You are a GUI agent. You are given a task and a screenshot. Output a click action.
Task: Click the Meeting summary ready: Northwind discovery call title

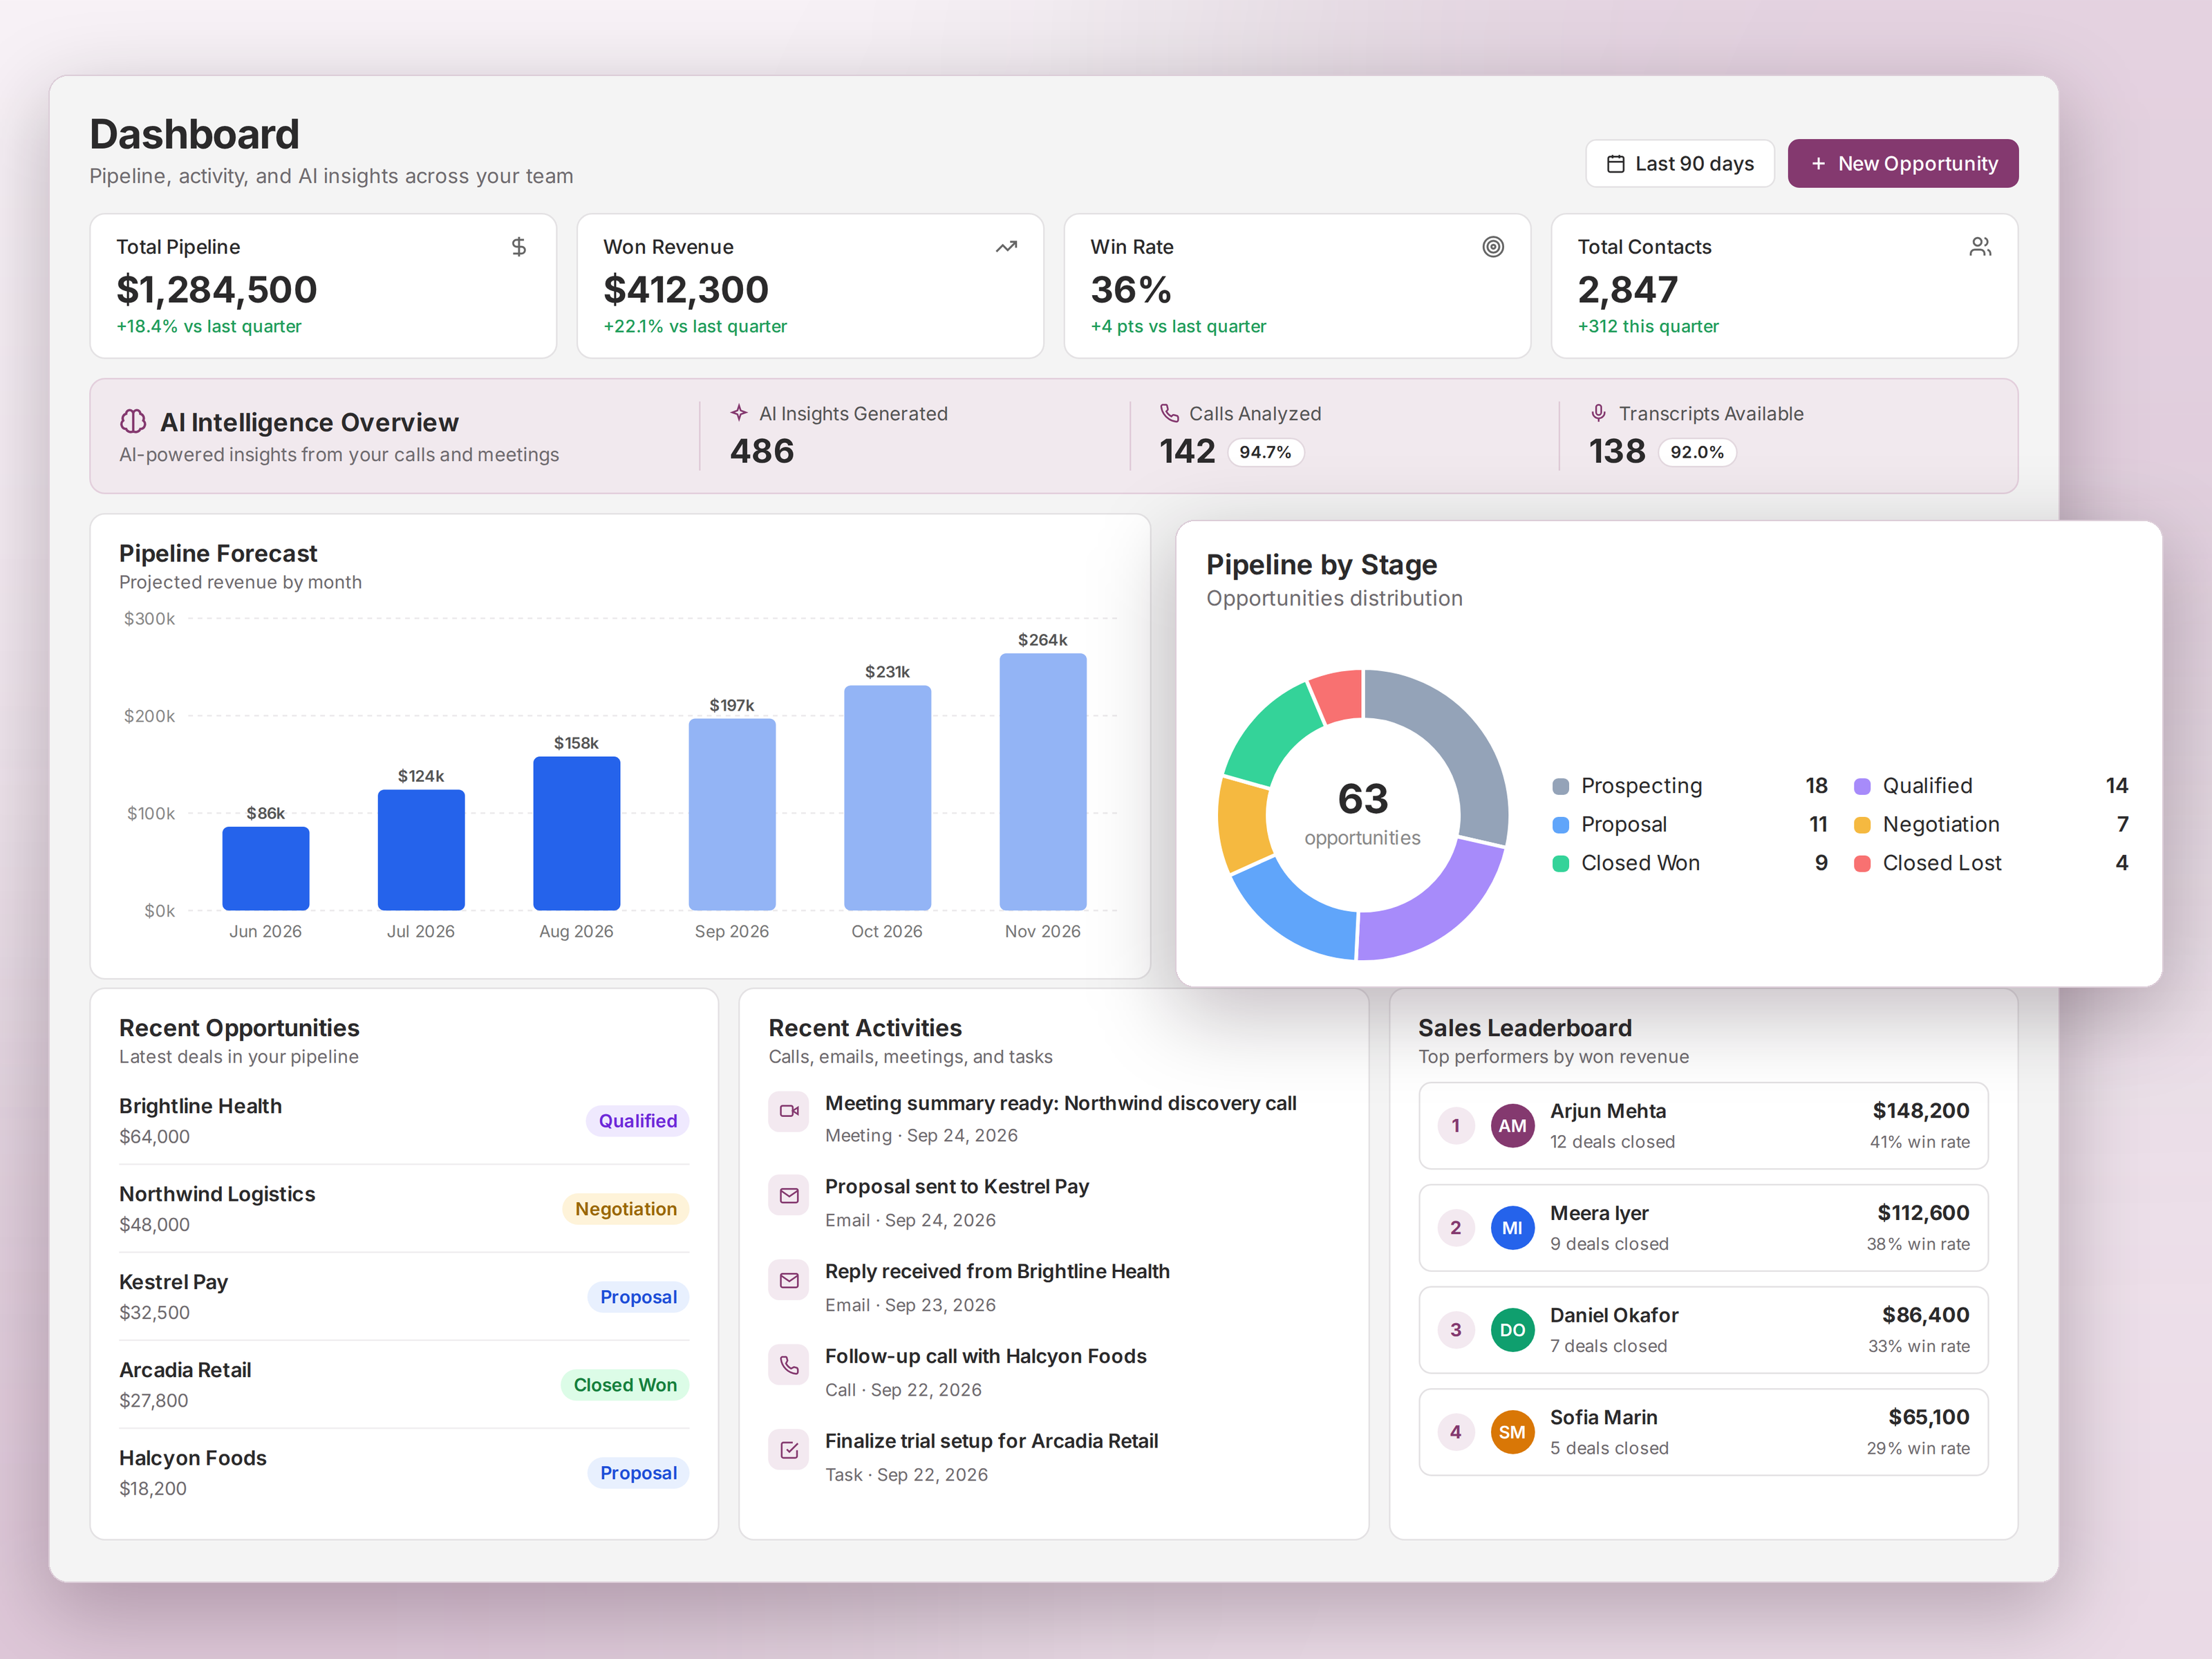(x=1061, y=1103)
